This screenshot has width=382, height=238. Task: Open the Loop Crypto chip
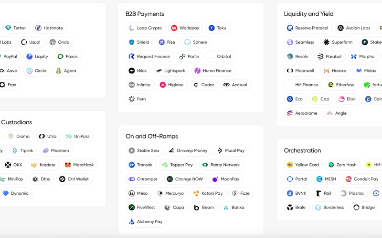146,28
